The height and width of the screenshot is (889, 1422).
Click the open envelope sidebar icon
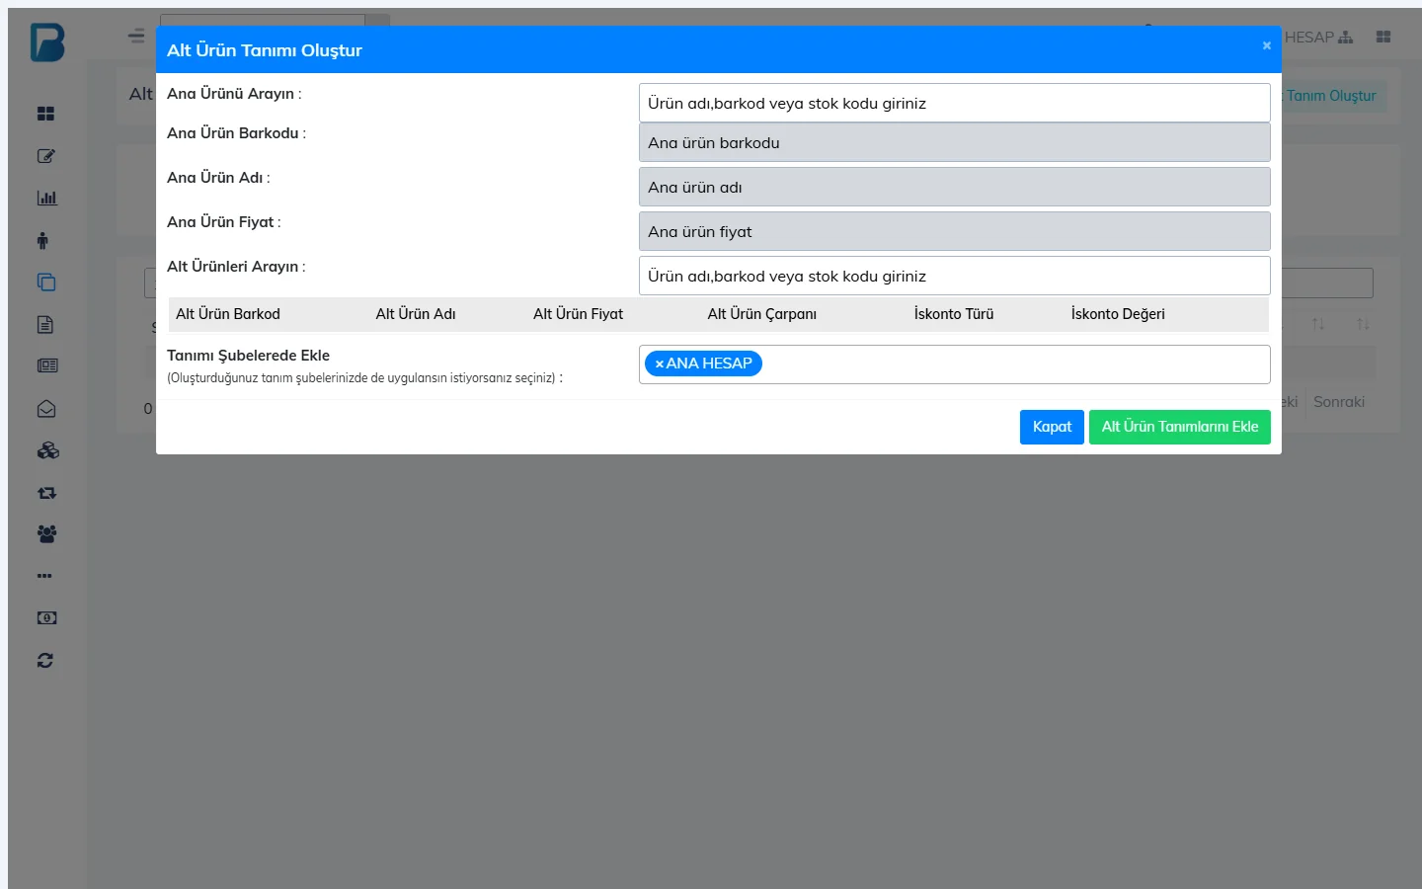[x=45, y=408]
